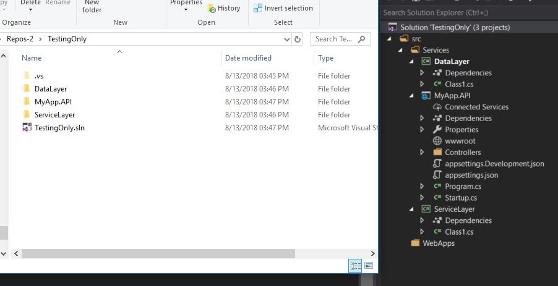Screen dimensions: 558x286
Task: Select Solution 'TestingOnly' (3 projects) node
Action: 455,27
